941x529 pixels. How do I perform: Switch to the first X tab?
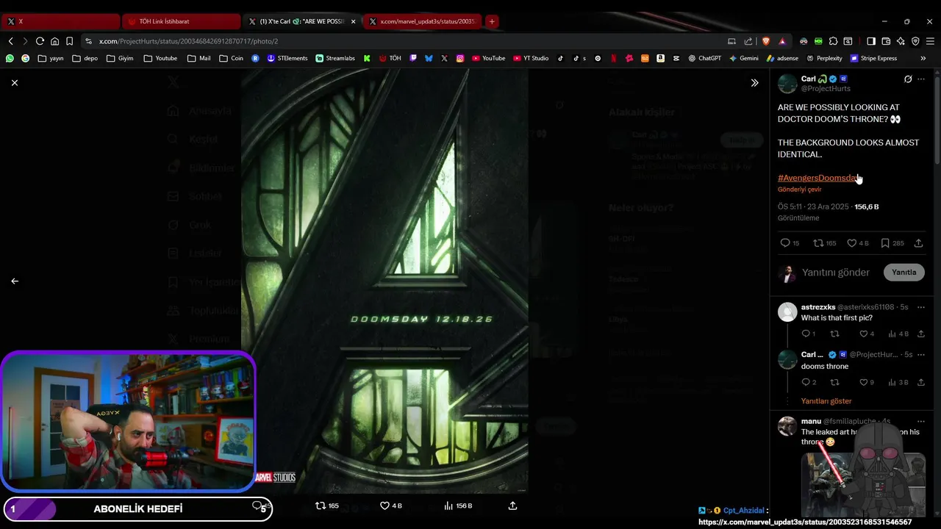pos(60,21)
